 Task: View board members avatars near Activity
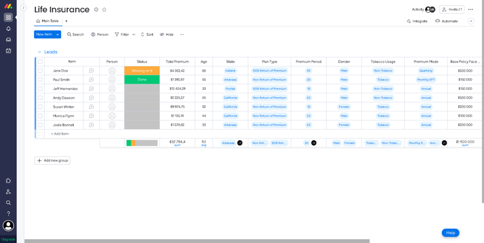click(430, 9)
